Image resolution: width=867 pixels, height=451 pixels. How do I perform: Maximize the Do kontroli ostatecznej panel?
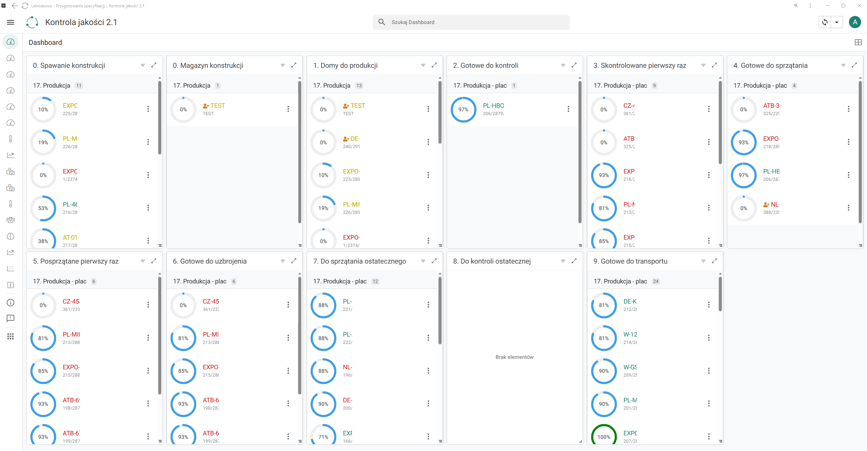tap(574, 261)
